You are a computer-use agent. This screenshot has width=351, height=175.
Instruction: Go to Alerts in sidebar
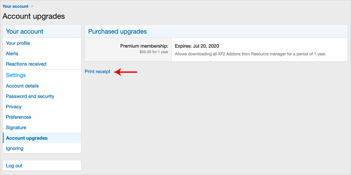tap(12, 54)
